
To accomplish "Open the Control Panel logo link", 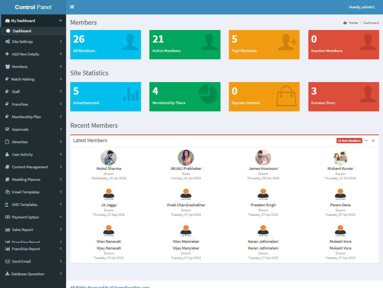I will pos(33,7).
